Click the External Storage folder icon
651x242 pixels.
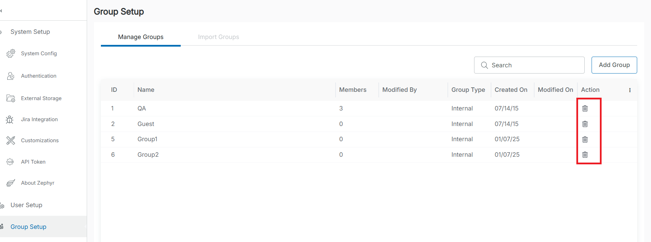(x=11, y=98)
